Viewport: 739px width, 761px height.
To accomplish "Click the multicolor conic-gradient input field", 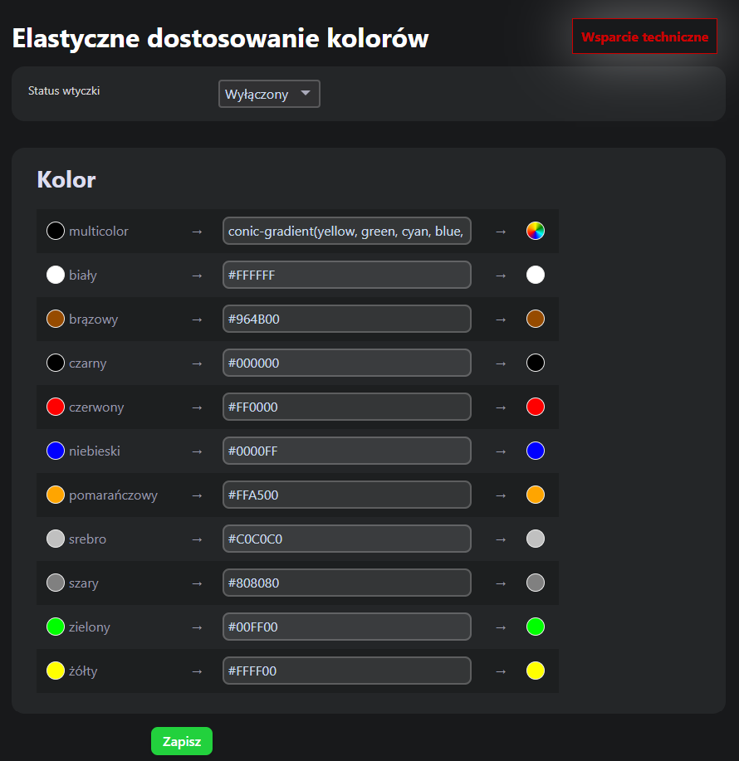I will pos(346,231).
